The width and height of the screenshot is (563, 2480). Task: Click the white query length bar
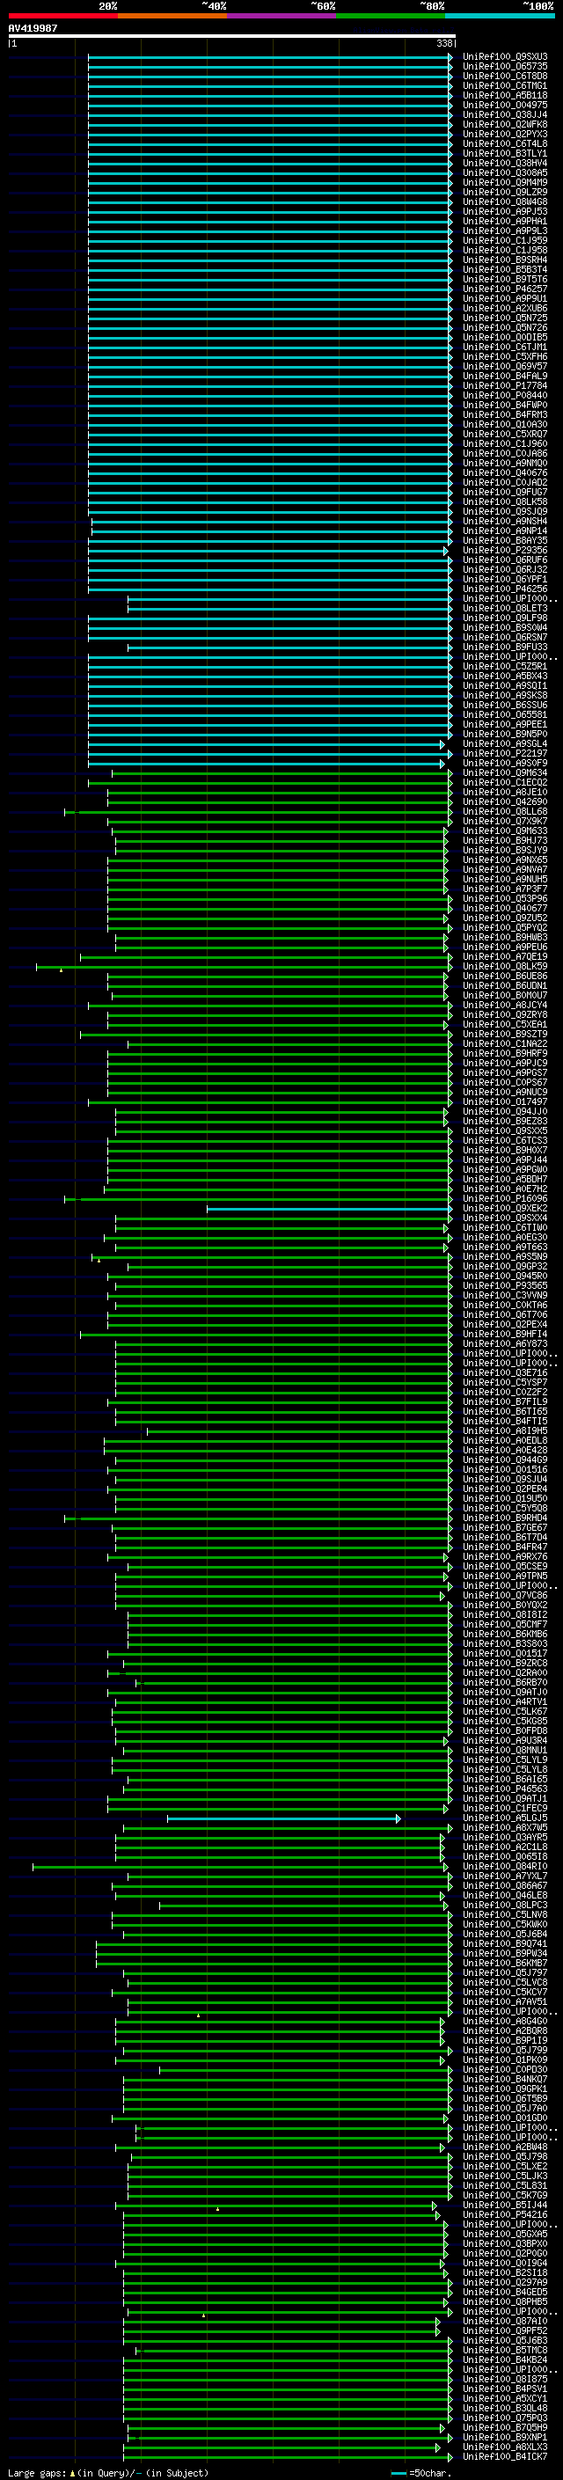point(232,35)
